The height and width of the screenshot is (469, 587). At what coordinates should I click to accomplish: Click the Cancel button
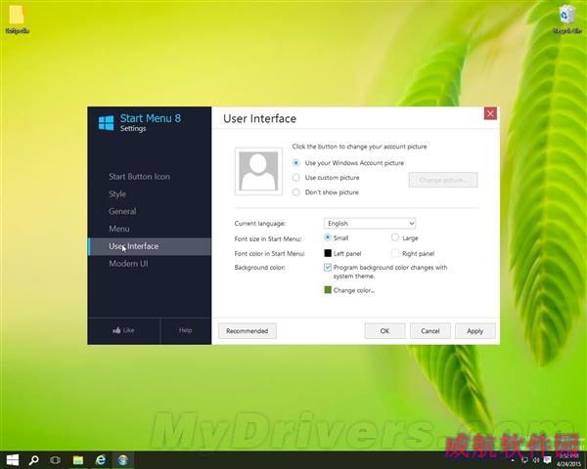click(x=430, y=331)
